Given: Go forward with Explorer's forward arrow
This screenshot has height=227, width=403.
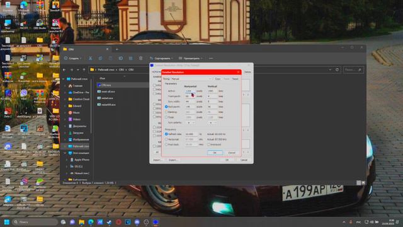Looking at the screenshot, I should pos(71,70).
